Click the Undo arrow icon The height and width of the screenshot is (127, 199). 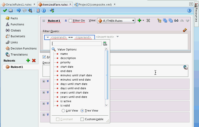(19, 10)
